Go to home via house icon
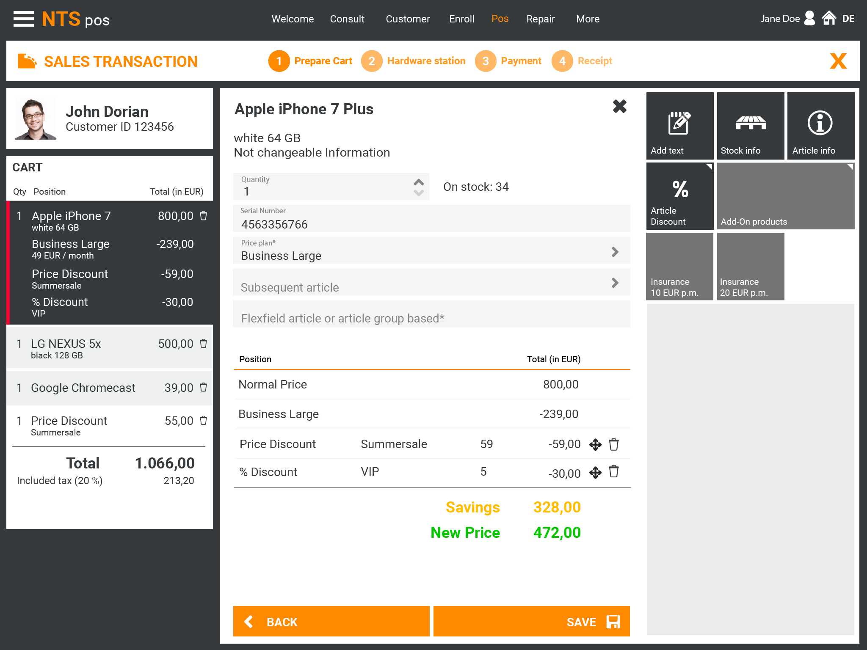 click(829, 18)
